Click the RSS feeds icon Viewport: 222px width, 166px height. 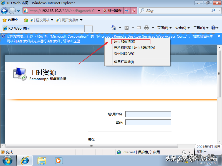[x=127, y=28]
